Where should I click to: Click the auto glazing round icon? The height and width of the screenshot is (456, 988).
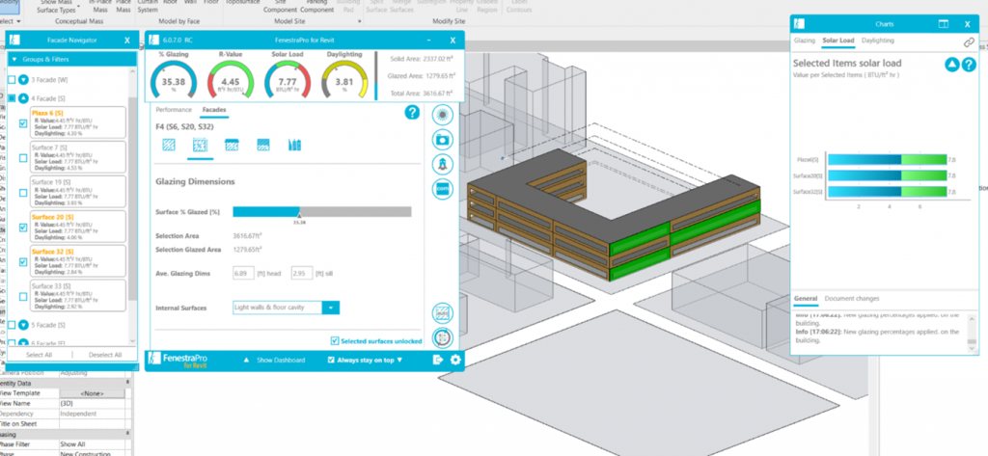(x=443, y=313)
